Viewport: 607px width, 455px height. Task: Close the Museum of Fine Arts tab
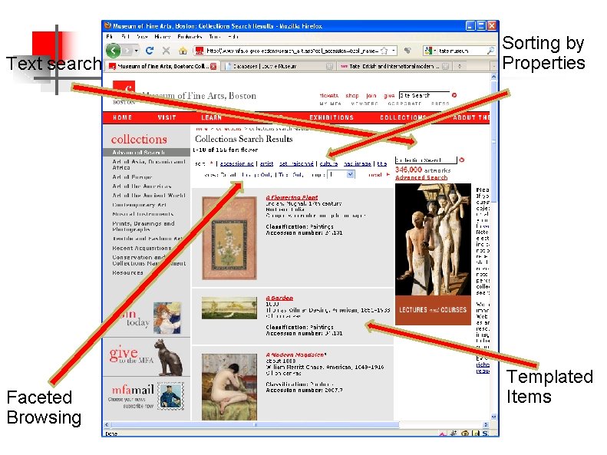[x=213, y=66]
